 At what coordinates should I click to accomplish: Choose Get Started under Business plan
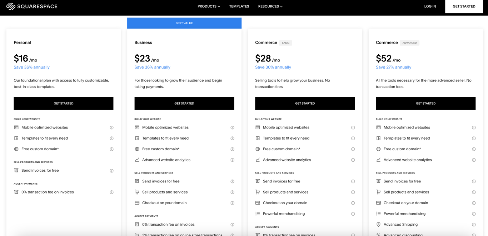184,103
